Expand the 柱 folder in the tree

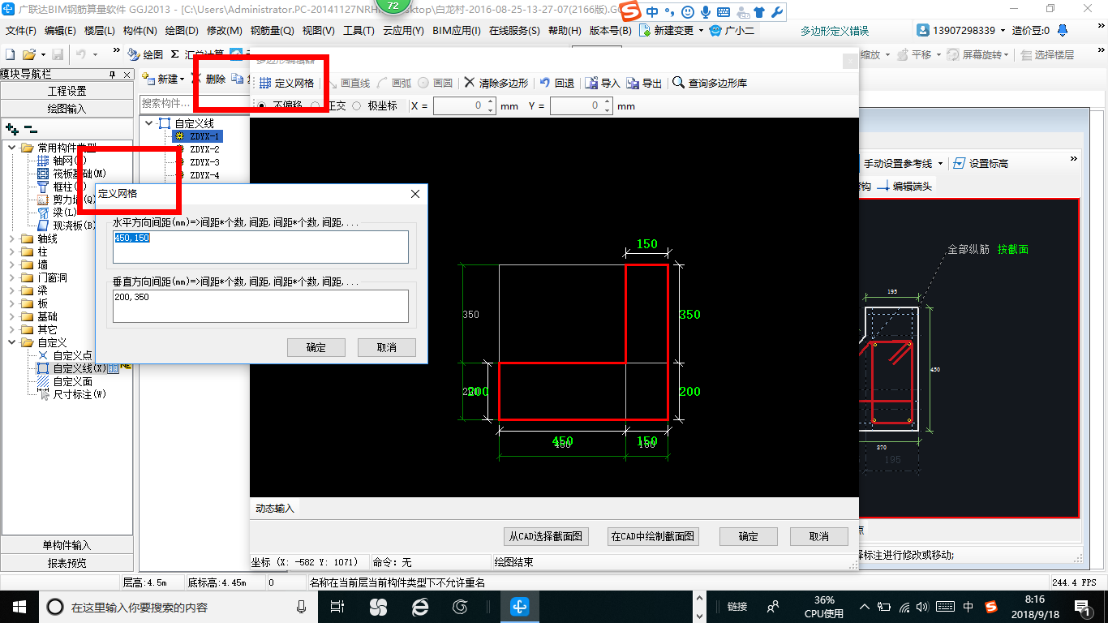point(12,251)
